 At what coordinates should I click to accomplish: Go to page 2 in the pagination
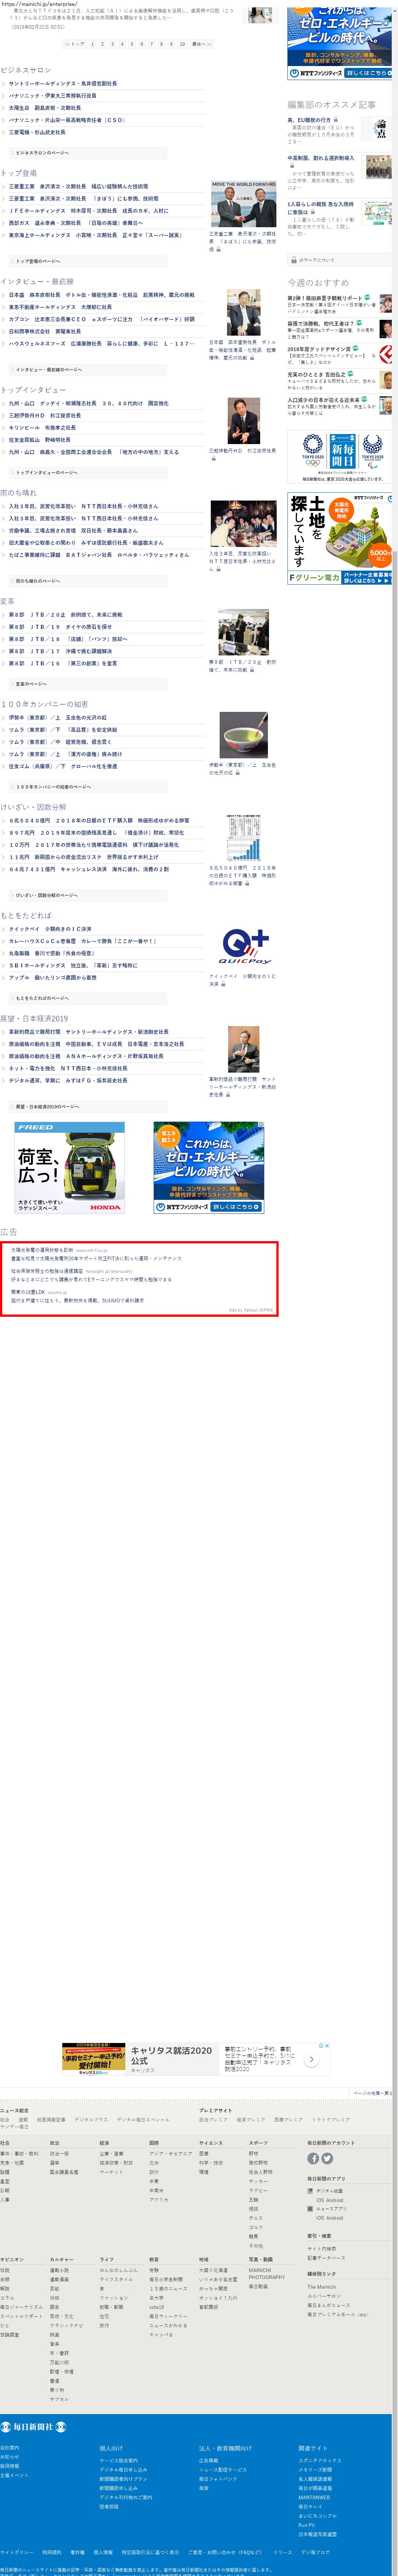point(103,44)
